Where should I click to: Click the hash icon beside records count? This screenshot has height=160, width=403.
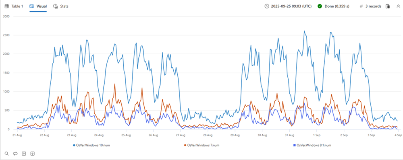(361, 6)
